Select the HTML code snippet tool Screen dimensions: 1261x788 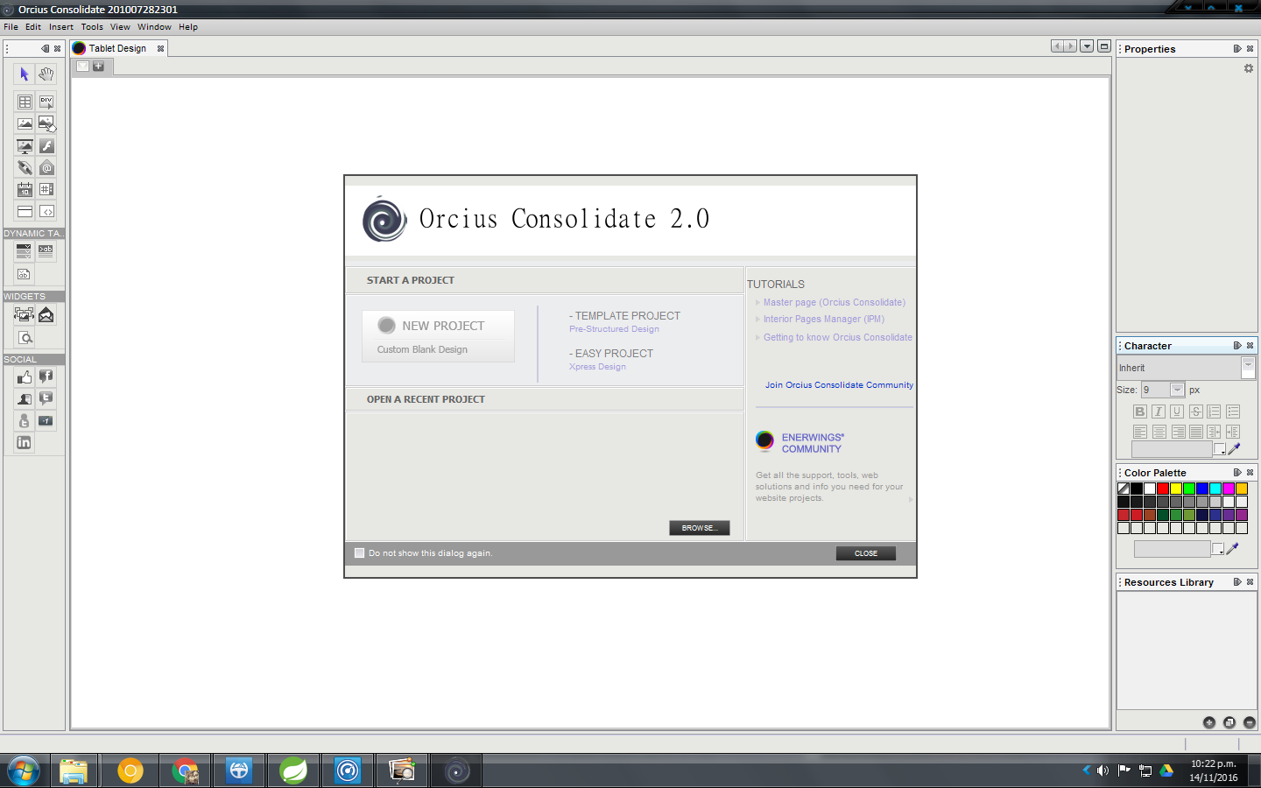[46, 211]
